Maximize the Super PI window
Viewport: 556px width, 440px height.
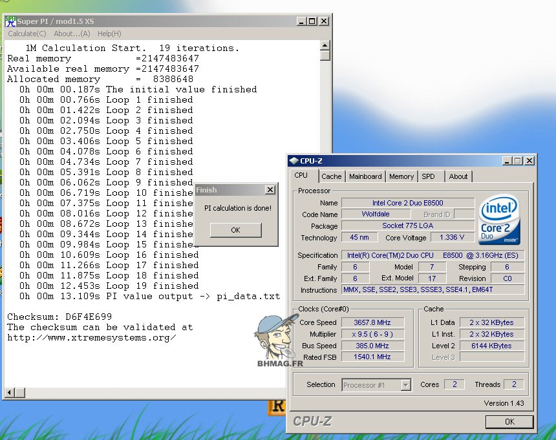(312, 21)
